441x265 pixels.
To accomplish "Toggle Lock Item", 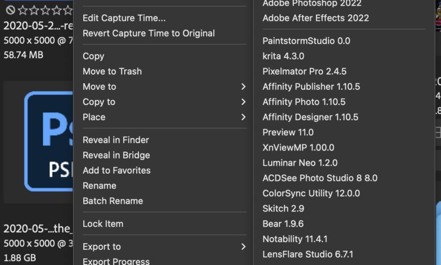I will pos(102,224).
